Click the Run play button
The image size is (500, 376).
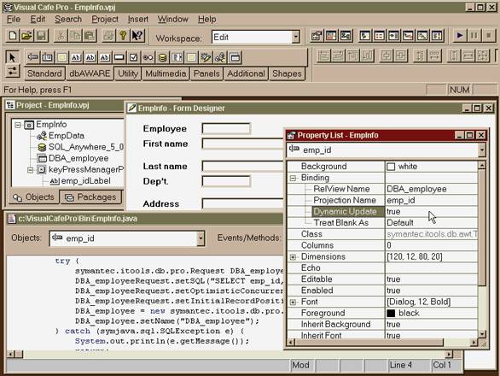pyautogui.click(x=460, y=35)
